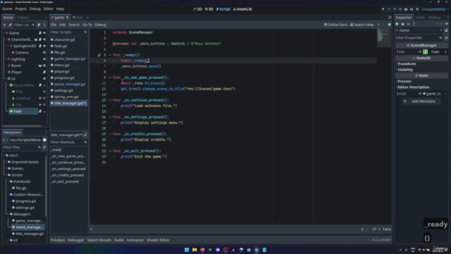Open the script attached to SpringArm3D node

click(40, 46)
